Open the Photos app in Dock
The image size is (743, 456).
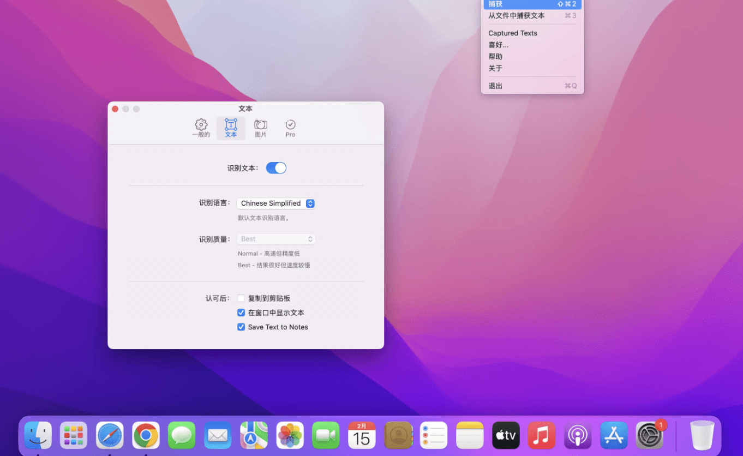click(290, 435)
